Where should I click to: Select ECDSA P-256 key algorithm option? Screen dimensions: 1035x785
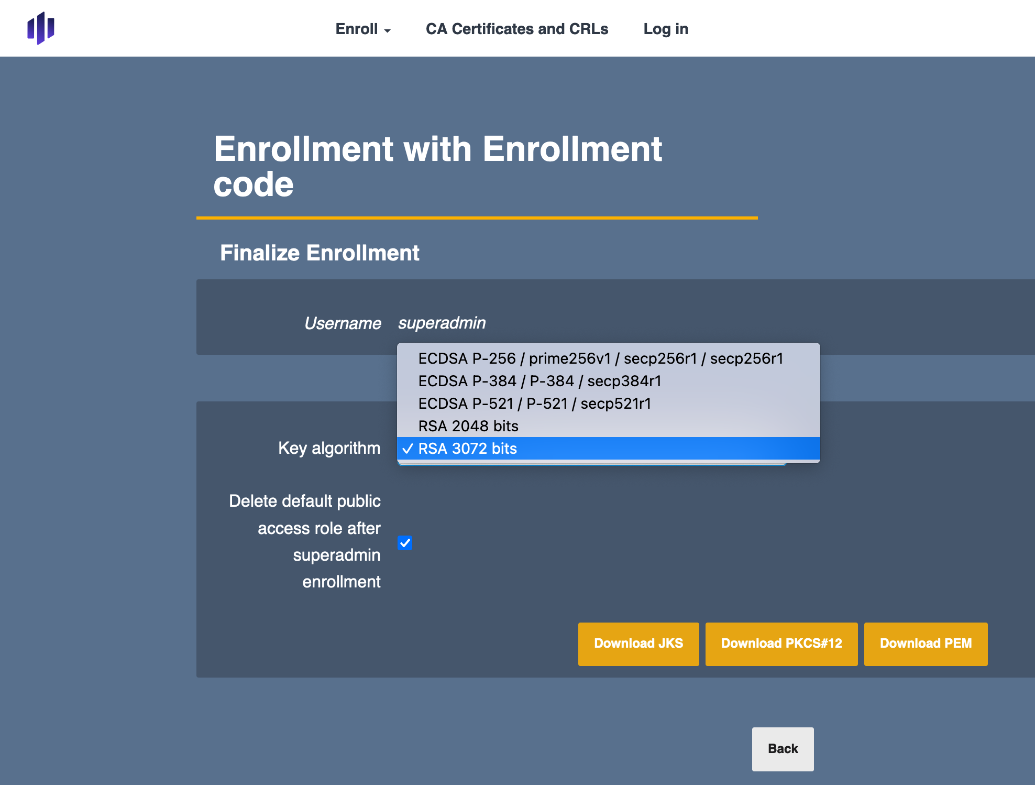600,358
